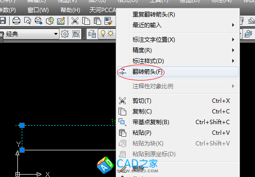
Task: Click the upper blue dimension grip
Action: click(22, 125)
